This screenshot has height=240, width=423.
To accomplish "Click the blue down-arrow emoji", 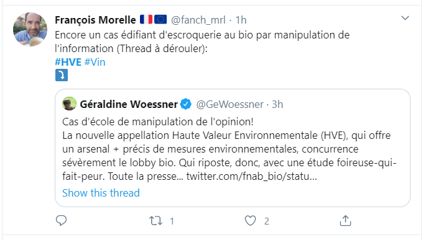I will point(62,75).
